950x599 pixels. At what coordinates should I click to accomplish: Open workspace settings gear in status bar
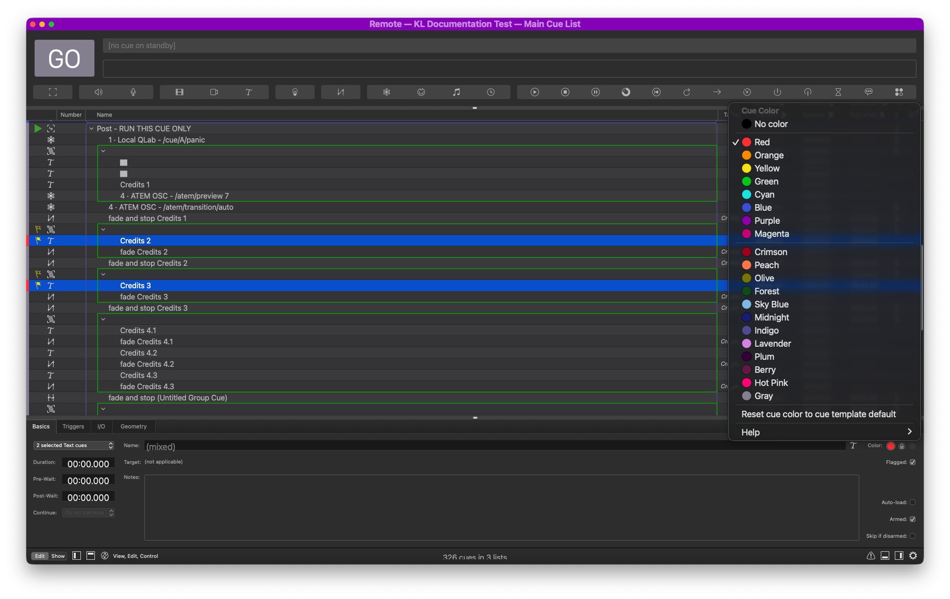point(913,556)
